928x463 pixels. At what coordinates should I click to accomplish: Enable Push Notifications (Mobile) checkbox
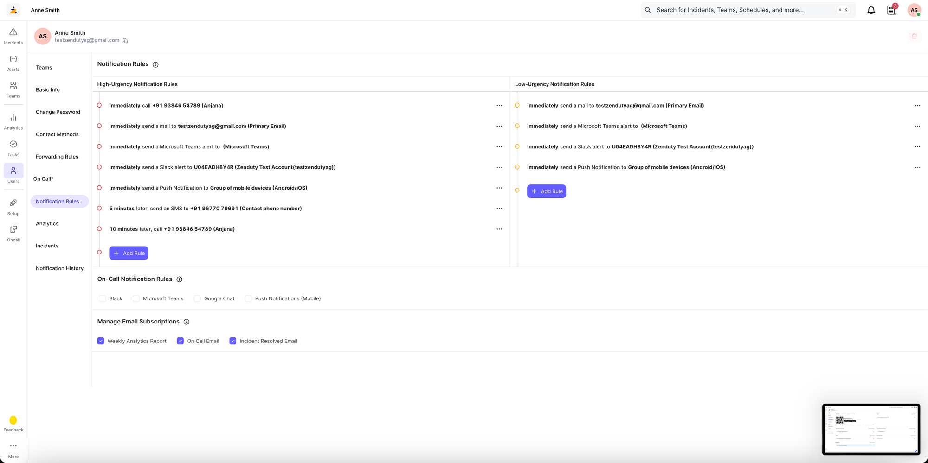tap(248, 298)
